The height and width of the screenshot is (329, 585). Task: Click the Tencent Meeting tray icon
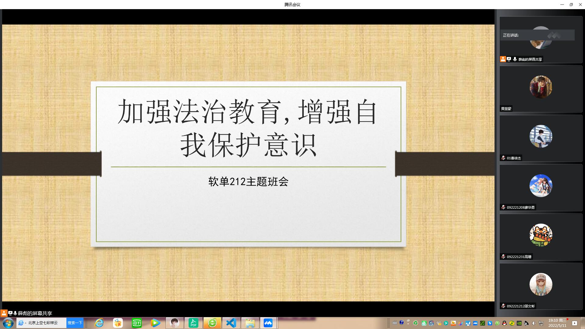click(475, 323)
